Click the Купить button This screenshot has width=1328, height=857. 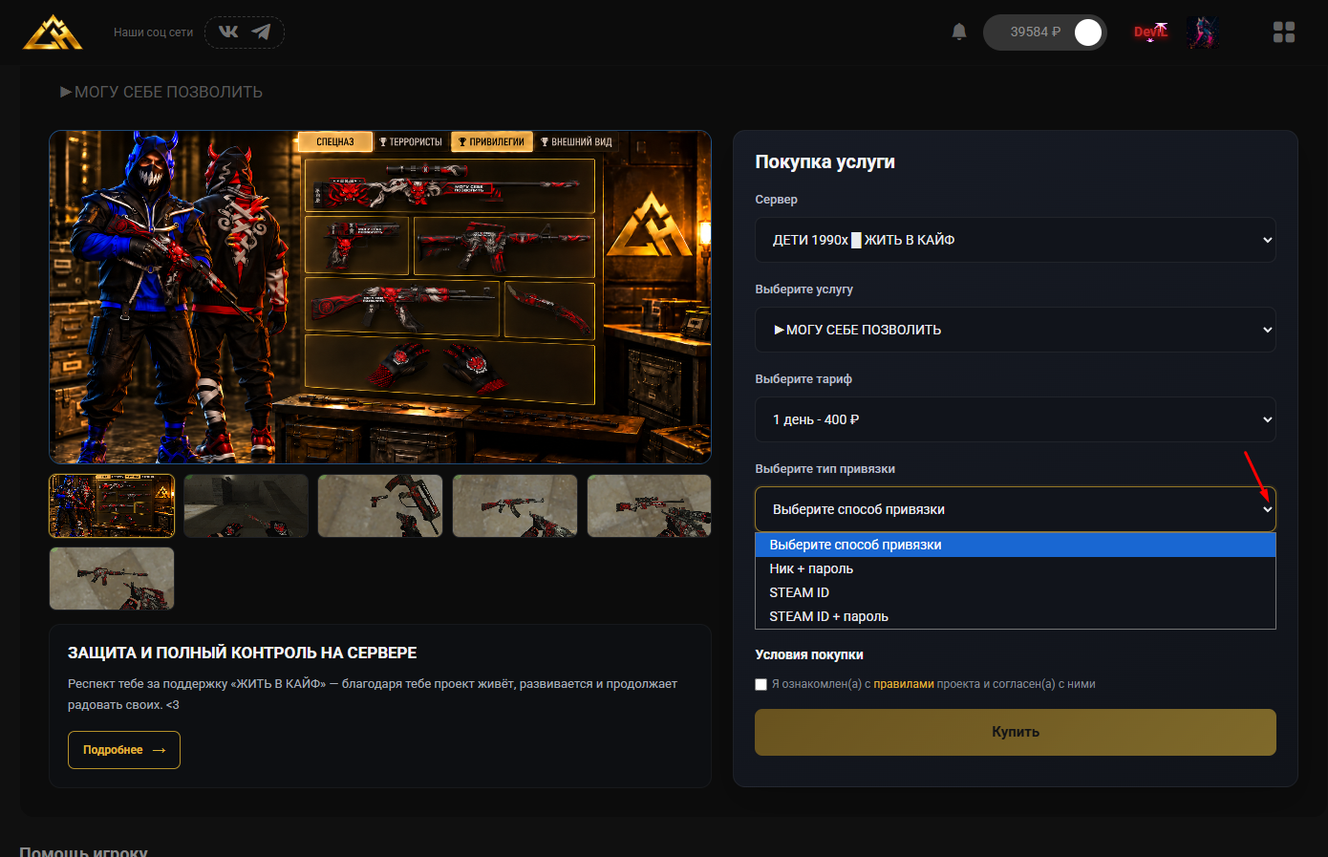[x=1016, y=732]
